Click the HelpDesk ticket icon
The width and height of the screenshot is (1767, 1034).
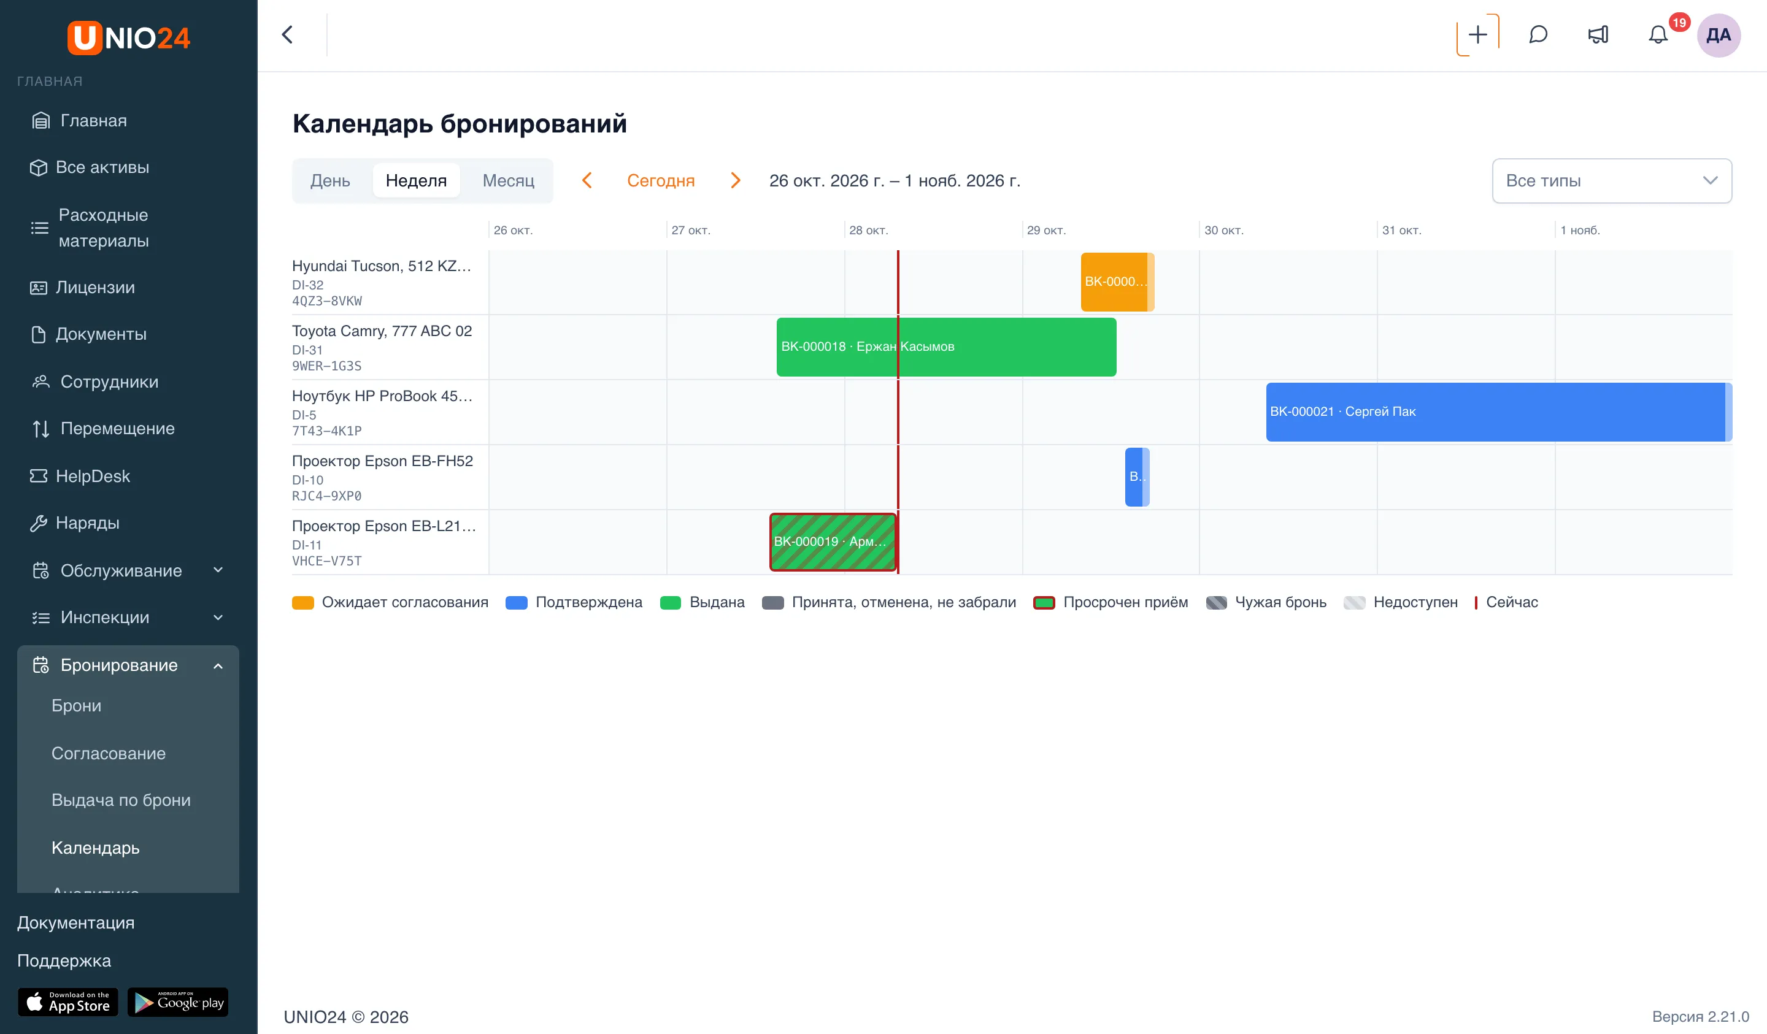(38, 476)
